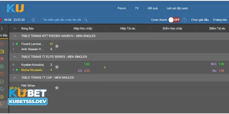229x114 pixels.
Task: Open the Forum menu item
Action: 122,8
